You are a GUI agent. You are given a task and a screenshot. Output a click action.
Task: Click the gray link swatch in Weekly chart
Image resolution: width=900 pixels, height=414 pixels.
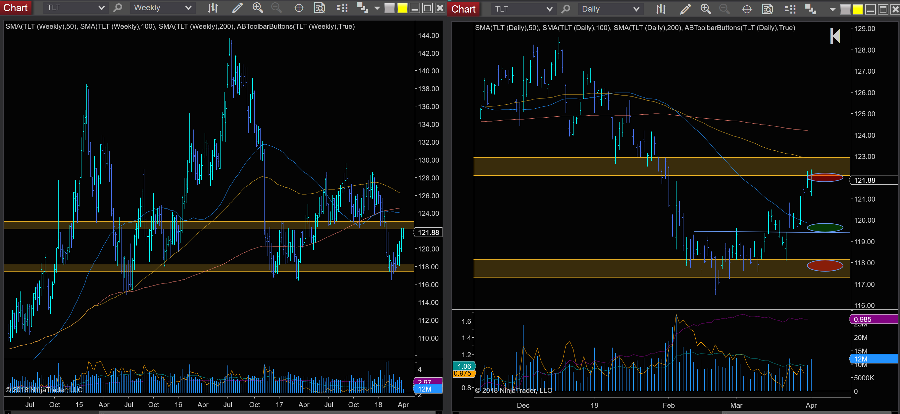(389, 8)
